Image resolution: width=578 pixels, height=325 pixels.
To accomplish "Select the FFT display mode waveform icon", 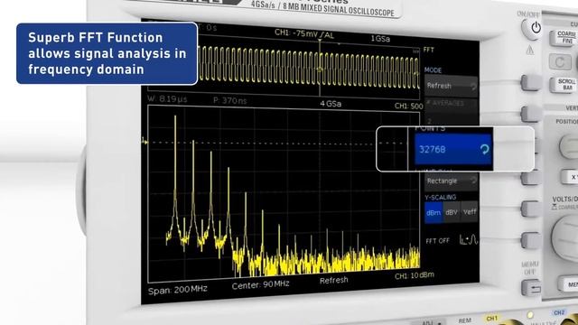I will click(x=468, y=240).
